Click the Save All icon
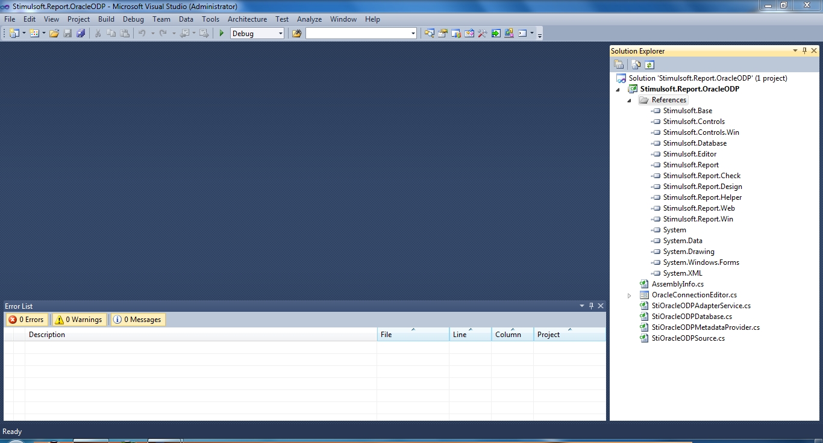Viewport: 823px width, 443px height. [81, 34]
